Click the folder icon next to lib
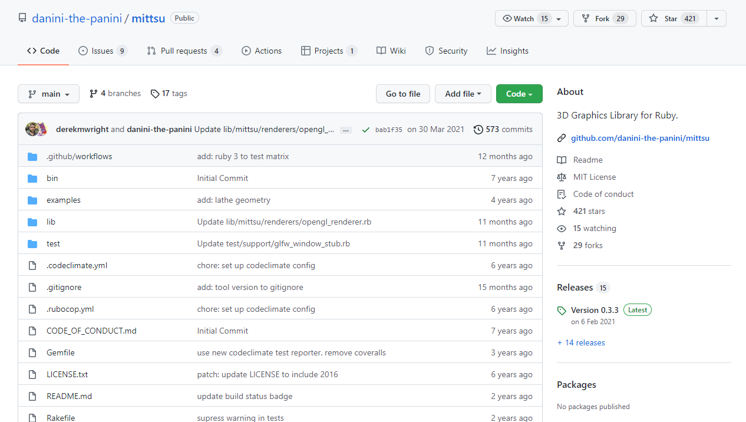This screenshot has width=746, height=422. pos(32,222)
